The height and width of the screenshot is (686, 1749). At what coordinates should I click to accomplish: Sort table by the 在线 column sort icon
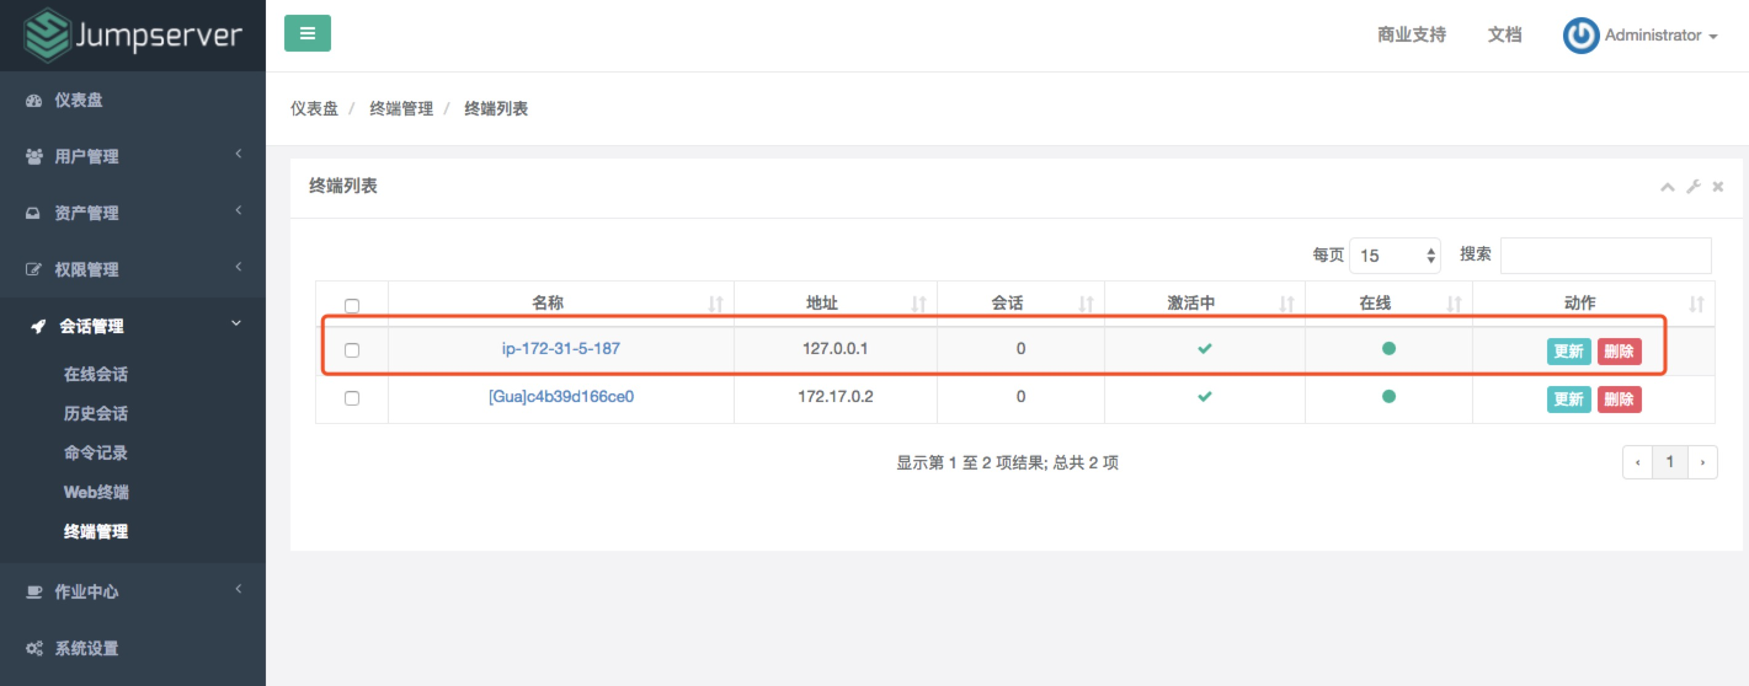point(1454,304)
